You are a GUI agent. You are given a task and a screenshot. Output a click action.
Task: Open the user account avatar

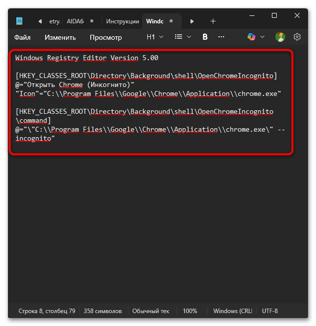point(280,37)
